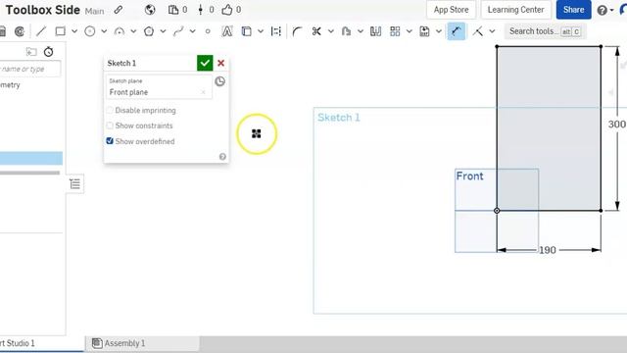Image resolution: width=627 pixels, height=353 pixels.
Task: Cancel Sketch 1 with red X
Action: coord(220,63)
